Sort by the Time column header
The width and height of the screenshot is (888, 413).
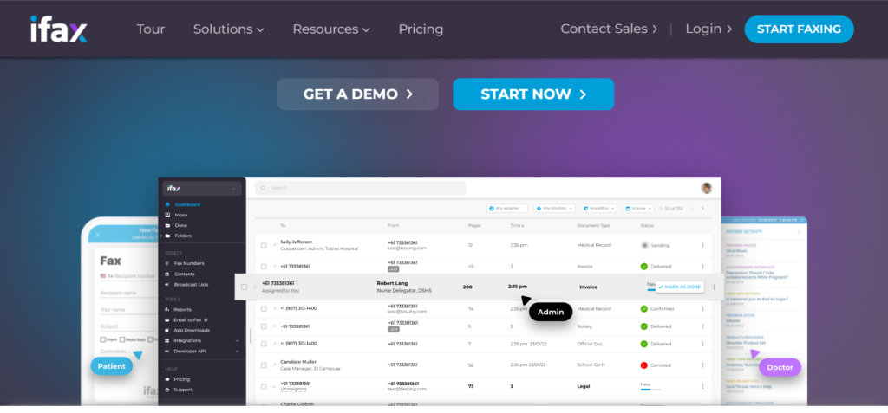tap(515, 225)
